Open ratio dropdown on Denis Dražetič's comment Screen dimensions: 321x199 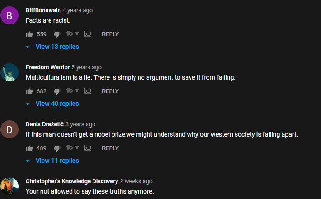click(73, 147)
